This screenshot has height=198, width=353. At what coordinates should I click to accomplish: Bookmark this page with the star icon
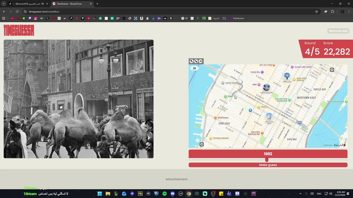[317, 12]
